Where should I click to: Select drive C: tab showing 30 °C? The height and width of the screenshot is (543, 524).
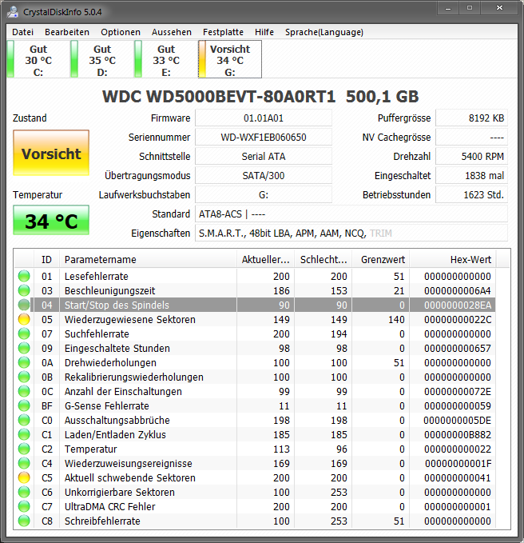(38, 59)
